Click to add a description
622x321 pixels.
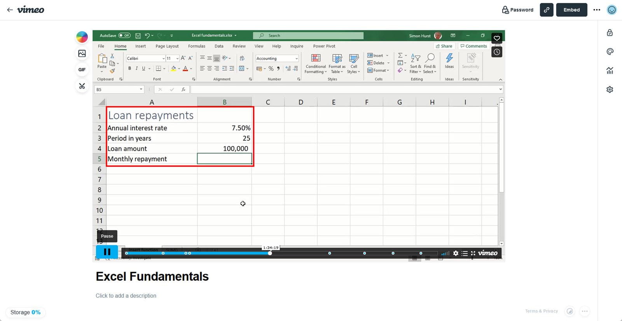[x=126, y=296]
